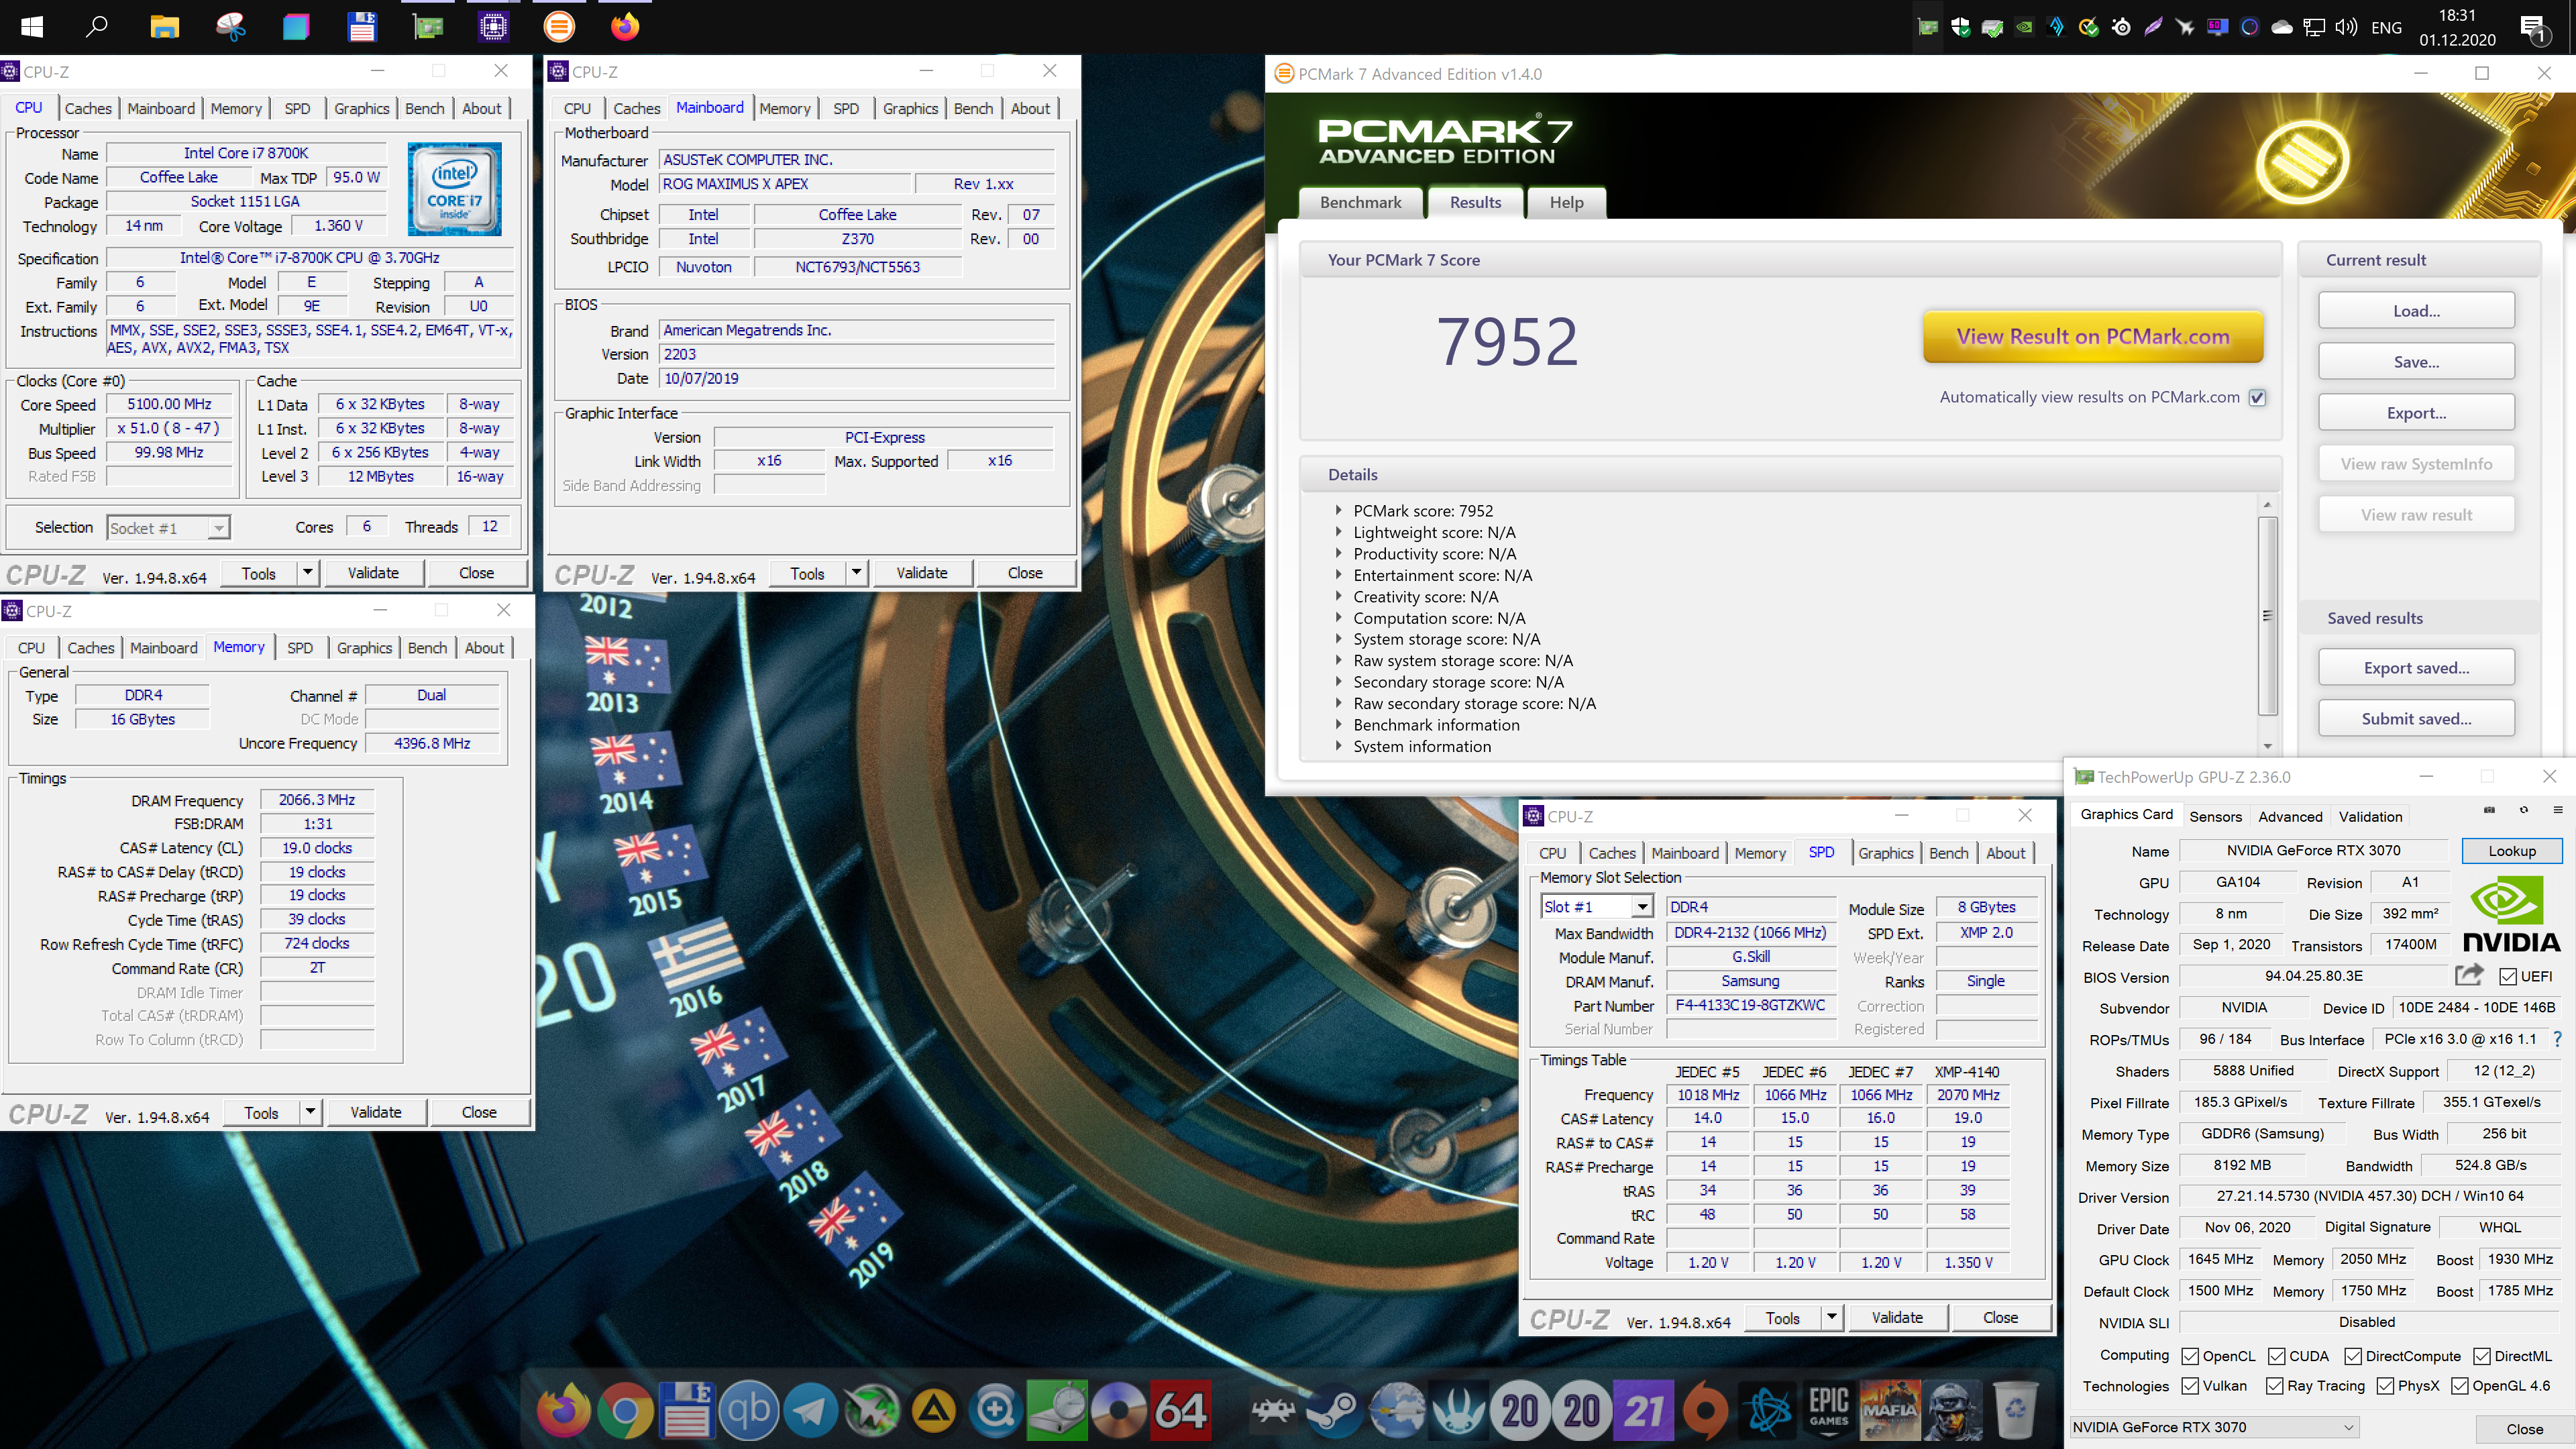Toggle the DirectML checkbox
Image resolution: width=2576 pixels, height=1449 pixels.
(2482, 1356)
